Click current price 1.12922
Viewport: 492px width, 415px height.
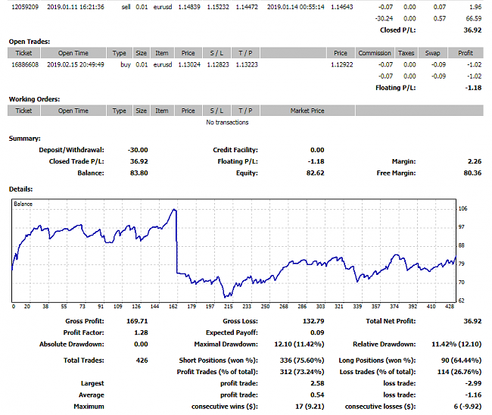[x=341, y=64]
